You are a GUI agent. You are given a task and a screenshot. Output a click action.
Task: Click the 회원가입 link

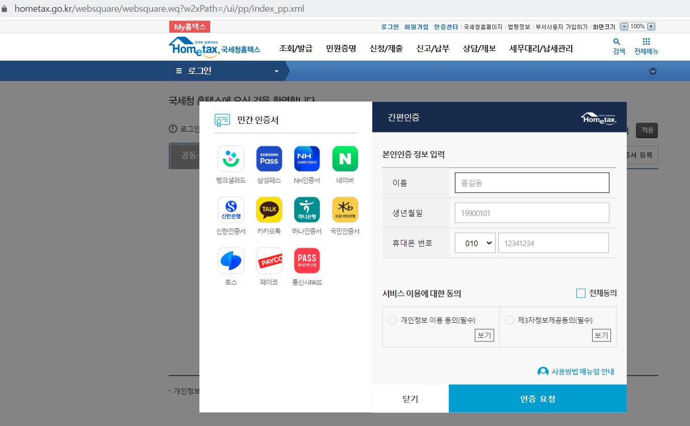click(x=417, y=26)
